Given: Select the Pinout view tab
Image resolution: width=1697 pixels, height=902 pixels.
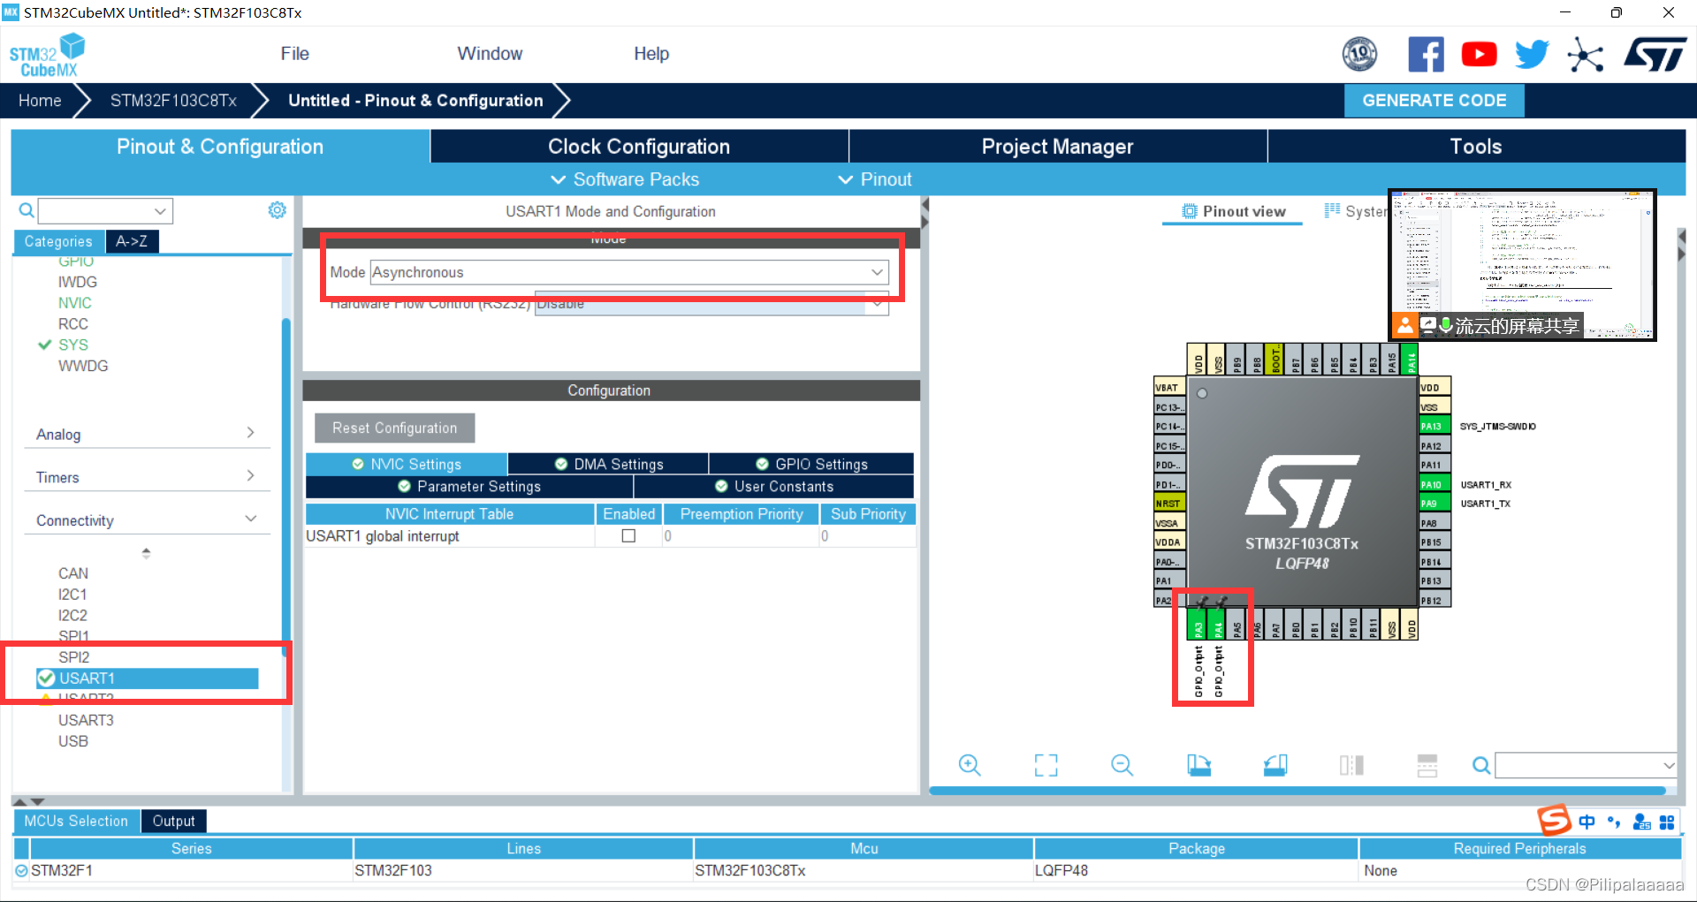Looking at the screenshot, I should tap(1233, 211).
